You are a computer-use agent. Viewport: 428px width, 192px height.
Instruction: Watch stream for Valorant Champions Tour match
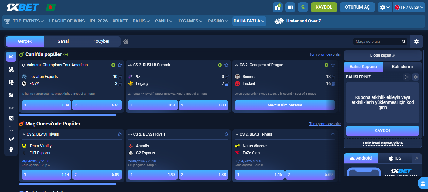click(x=113, y=65)
